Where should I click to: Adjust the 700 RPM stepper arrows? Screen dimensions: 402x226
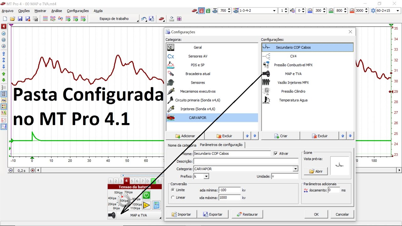coord(229,11)
